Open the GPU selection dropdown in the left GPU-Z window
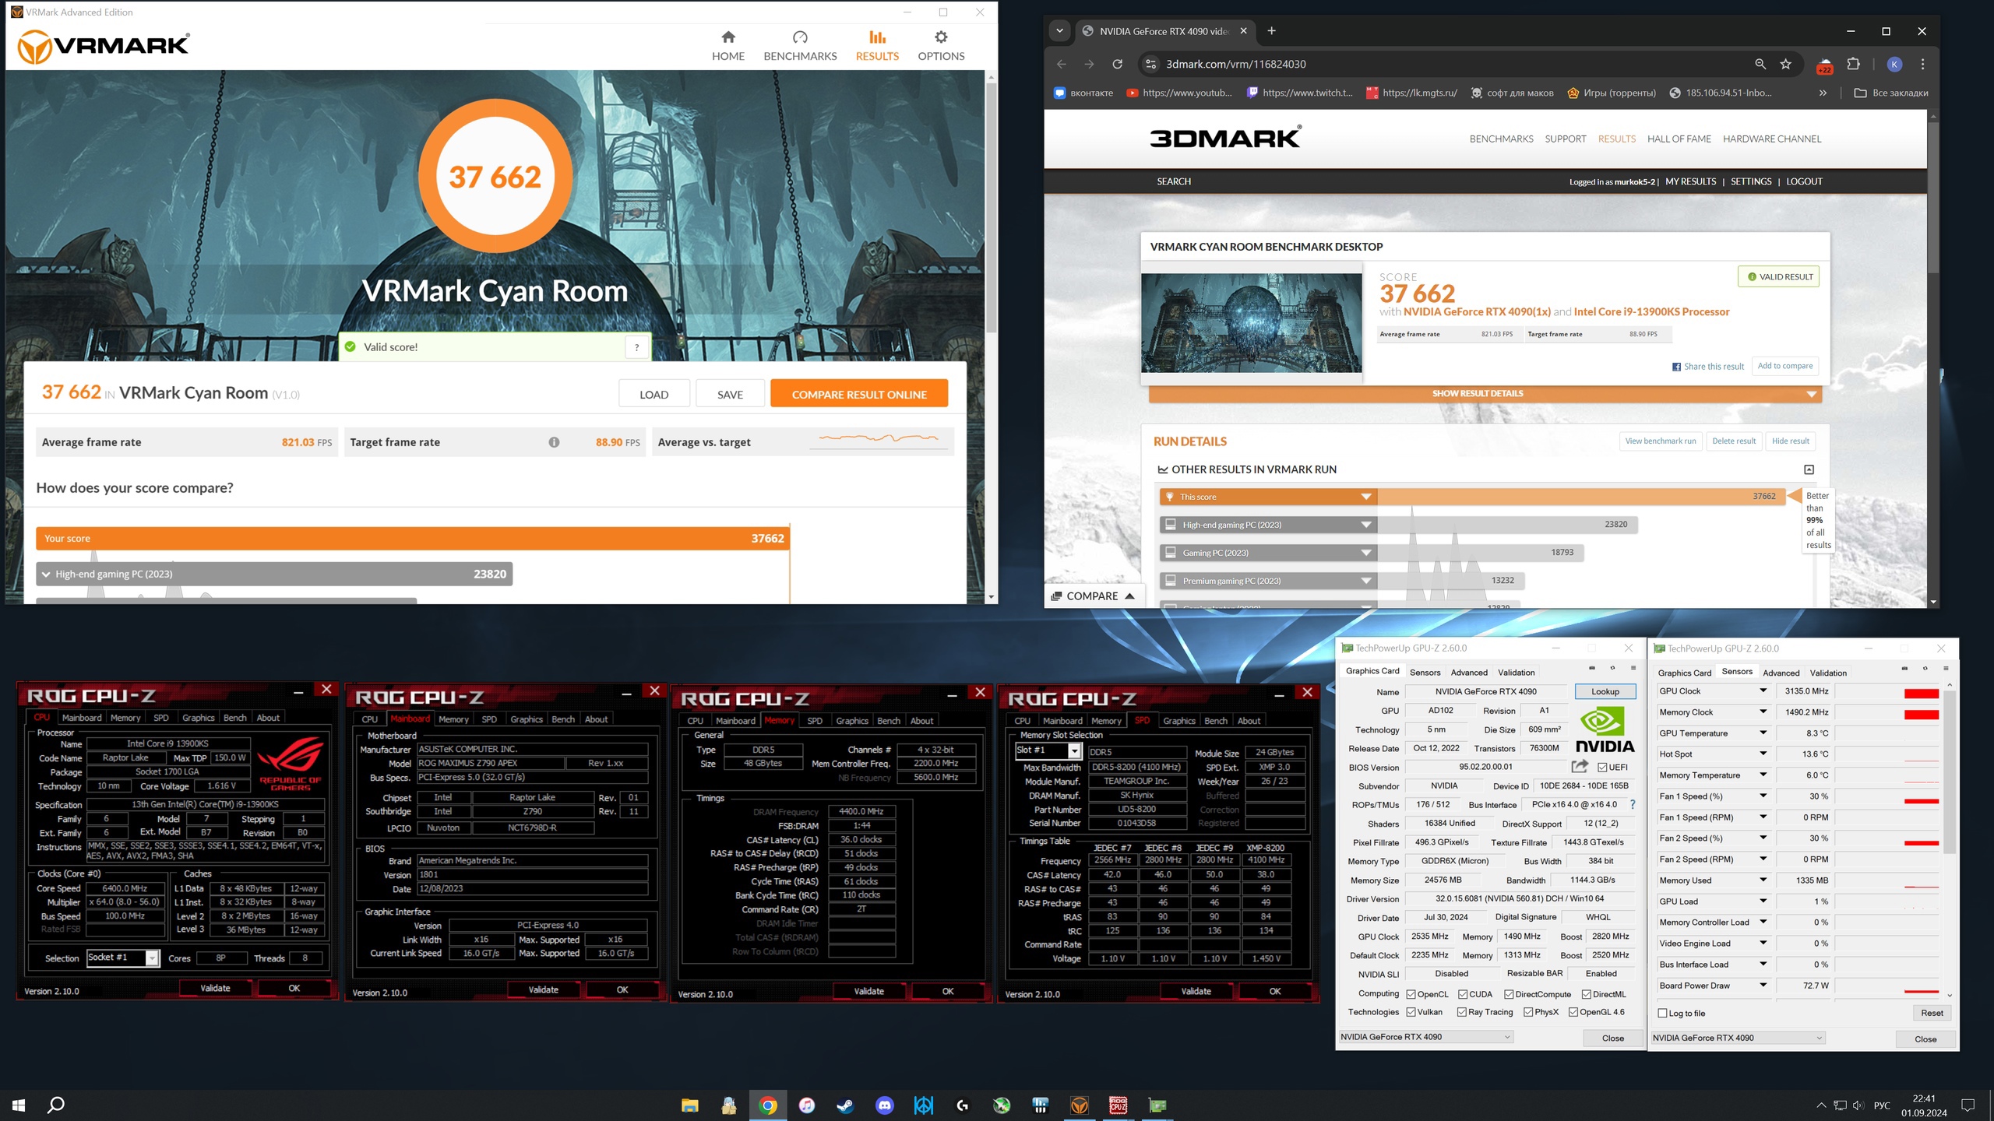Screen dimensions: 1994x1121 point(1425,1037)
